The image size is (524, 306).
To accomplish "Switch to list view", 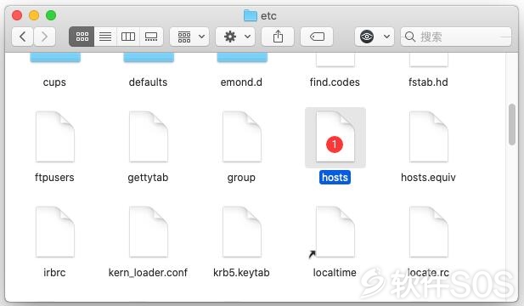I will point(105,37).
